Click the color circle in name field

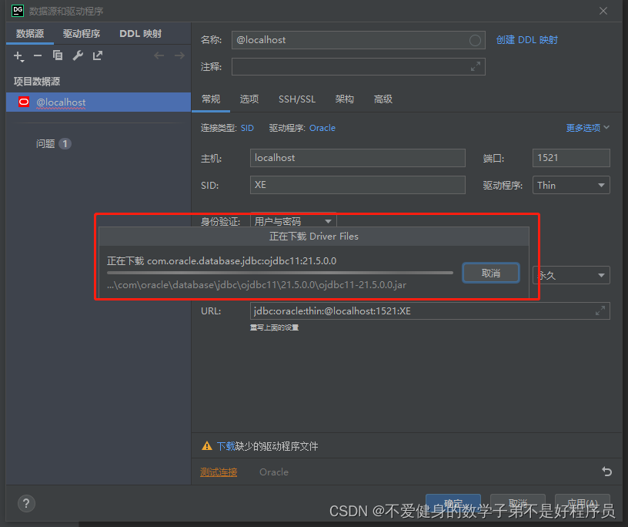[475, 40]
